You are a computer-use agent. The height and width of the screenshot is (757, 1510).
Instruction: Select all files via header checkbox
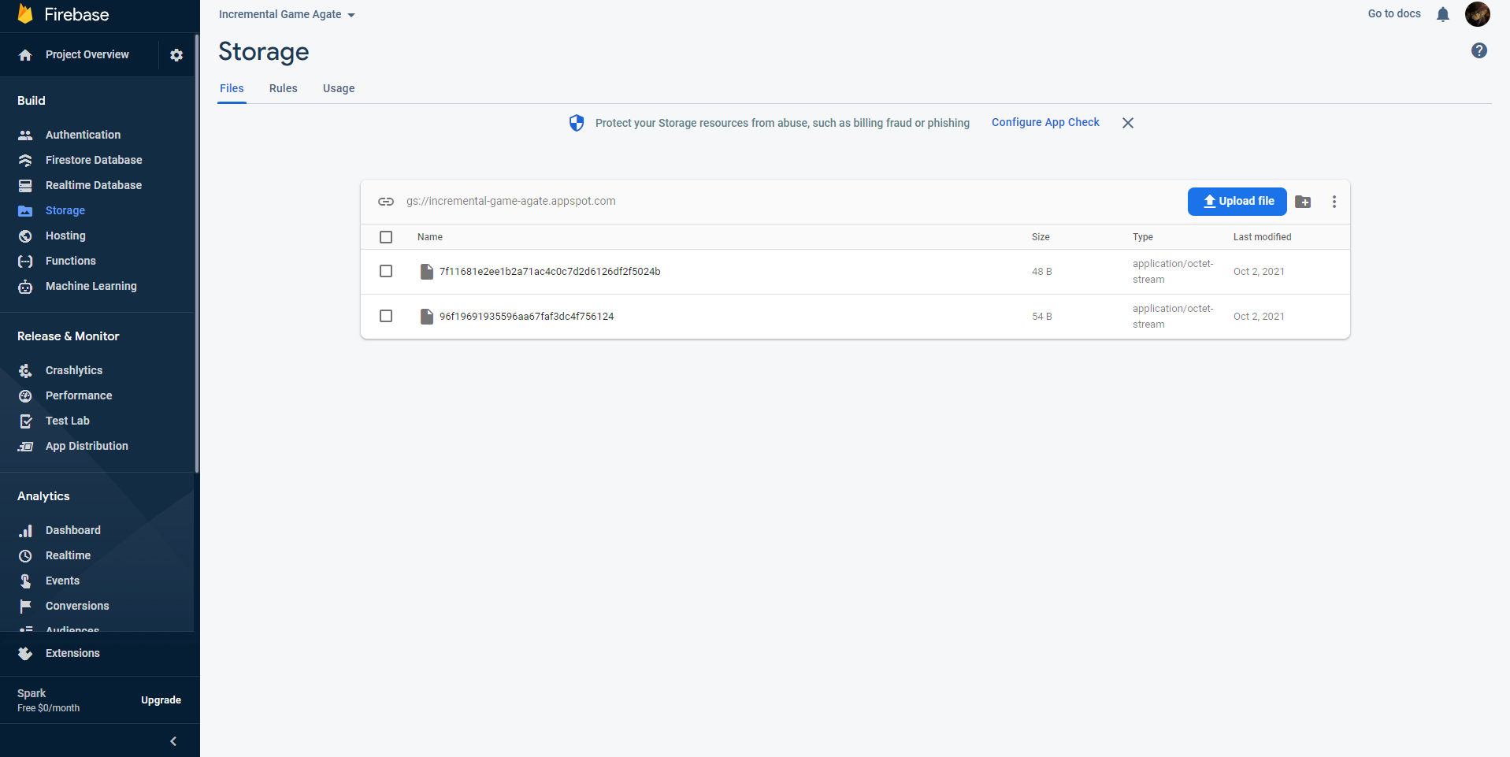386,236
